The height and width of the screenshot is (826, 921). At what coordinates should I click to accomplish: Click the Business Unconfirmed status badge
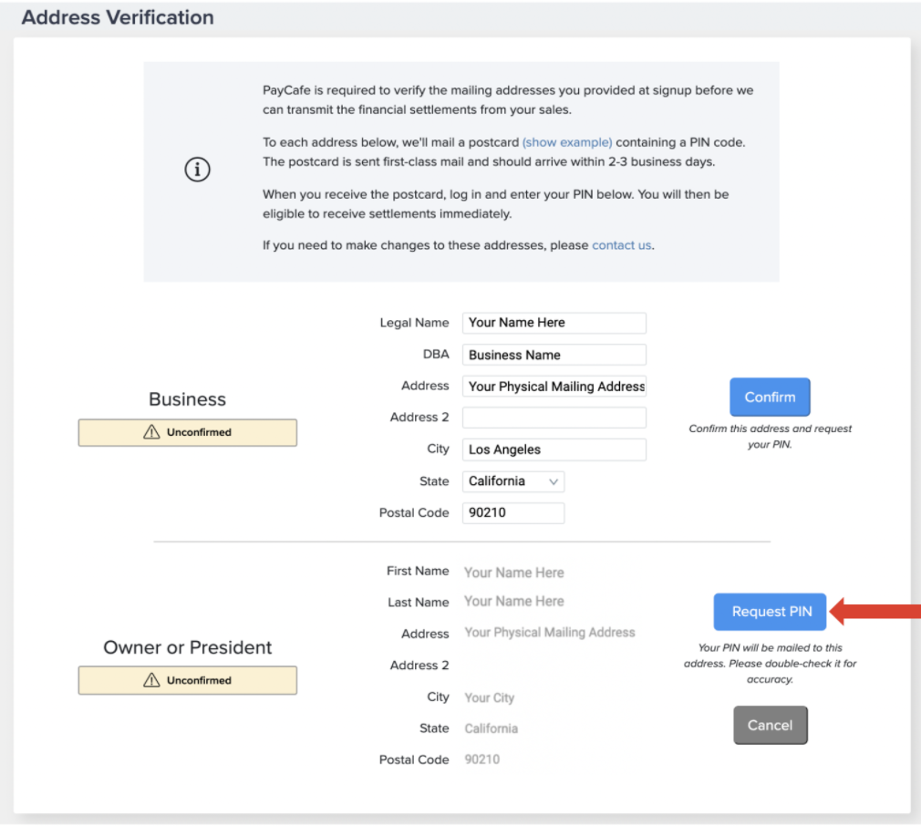(x=187, y=433)
